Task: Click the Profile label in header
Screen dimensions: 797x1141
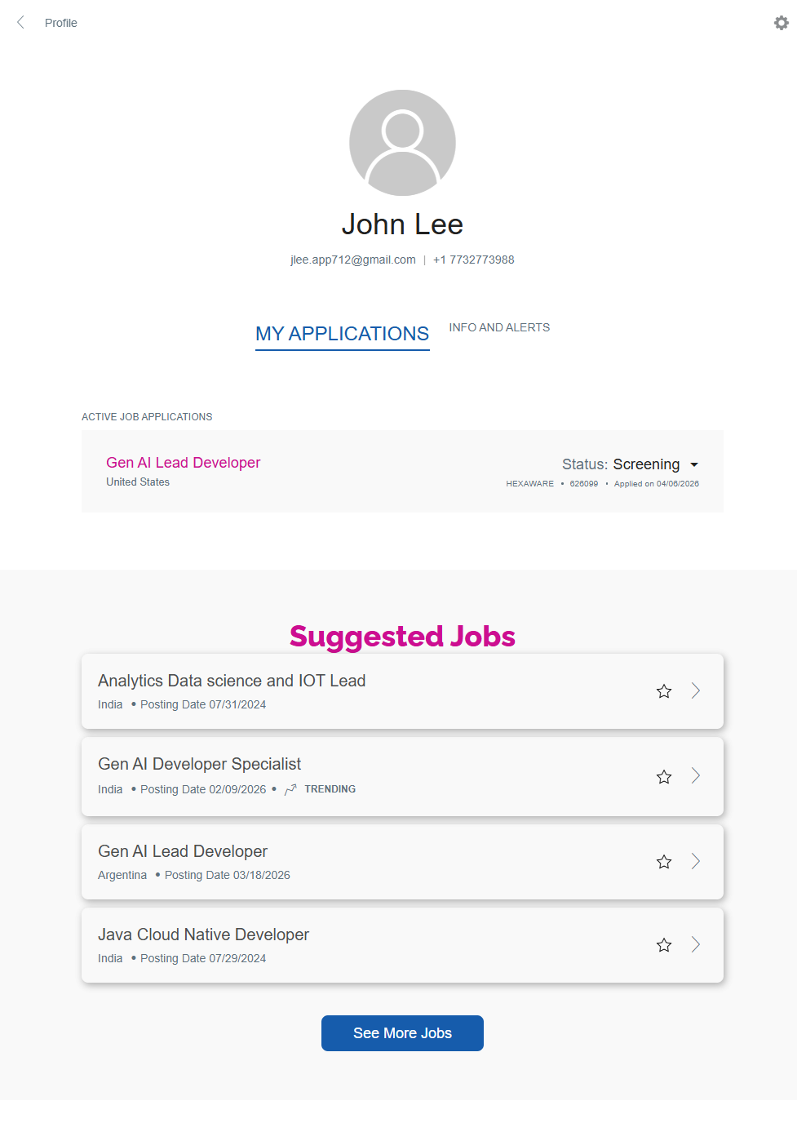Action: pos(61,23)
